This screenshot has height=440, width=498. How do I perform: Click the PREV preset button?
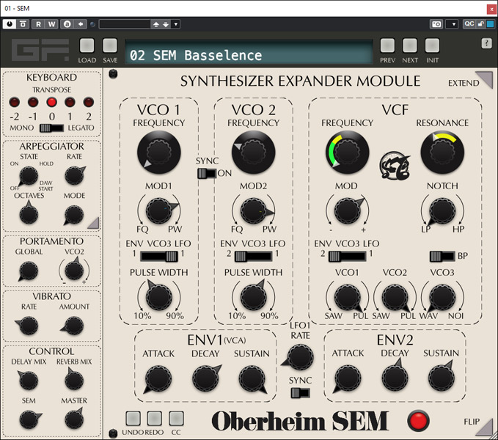[387, 45]
